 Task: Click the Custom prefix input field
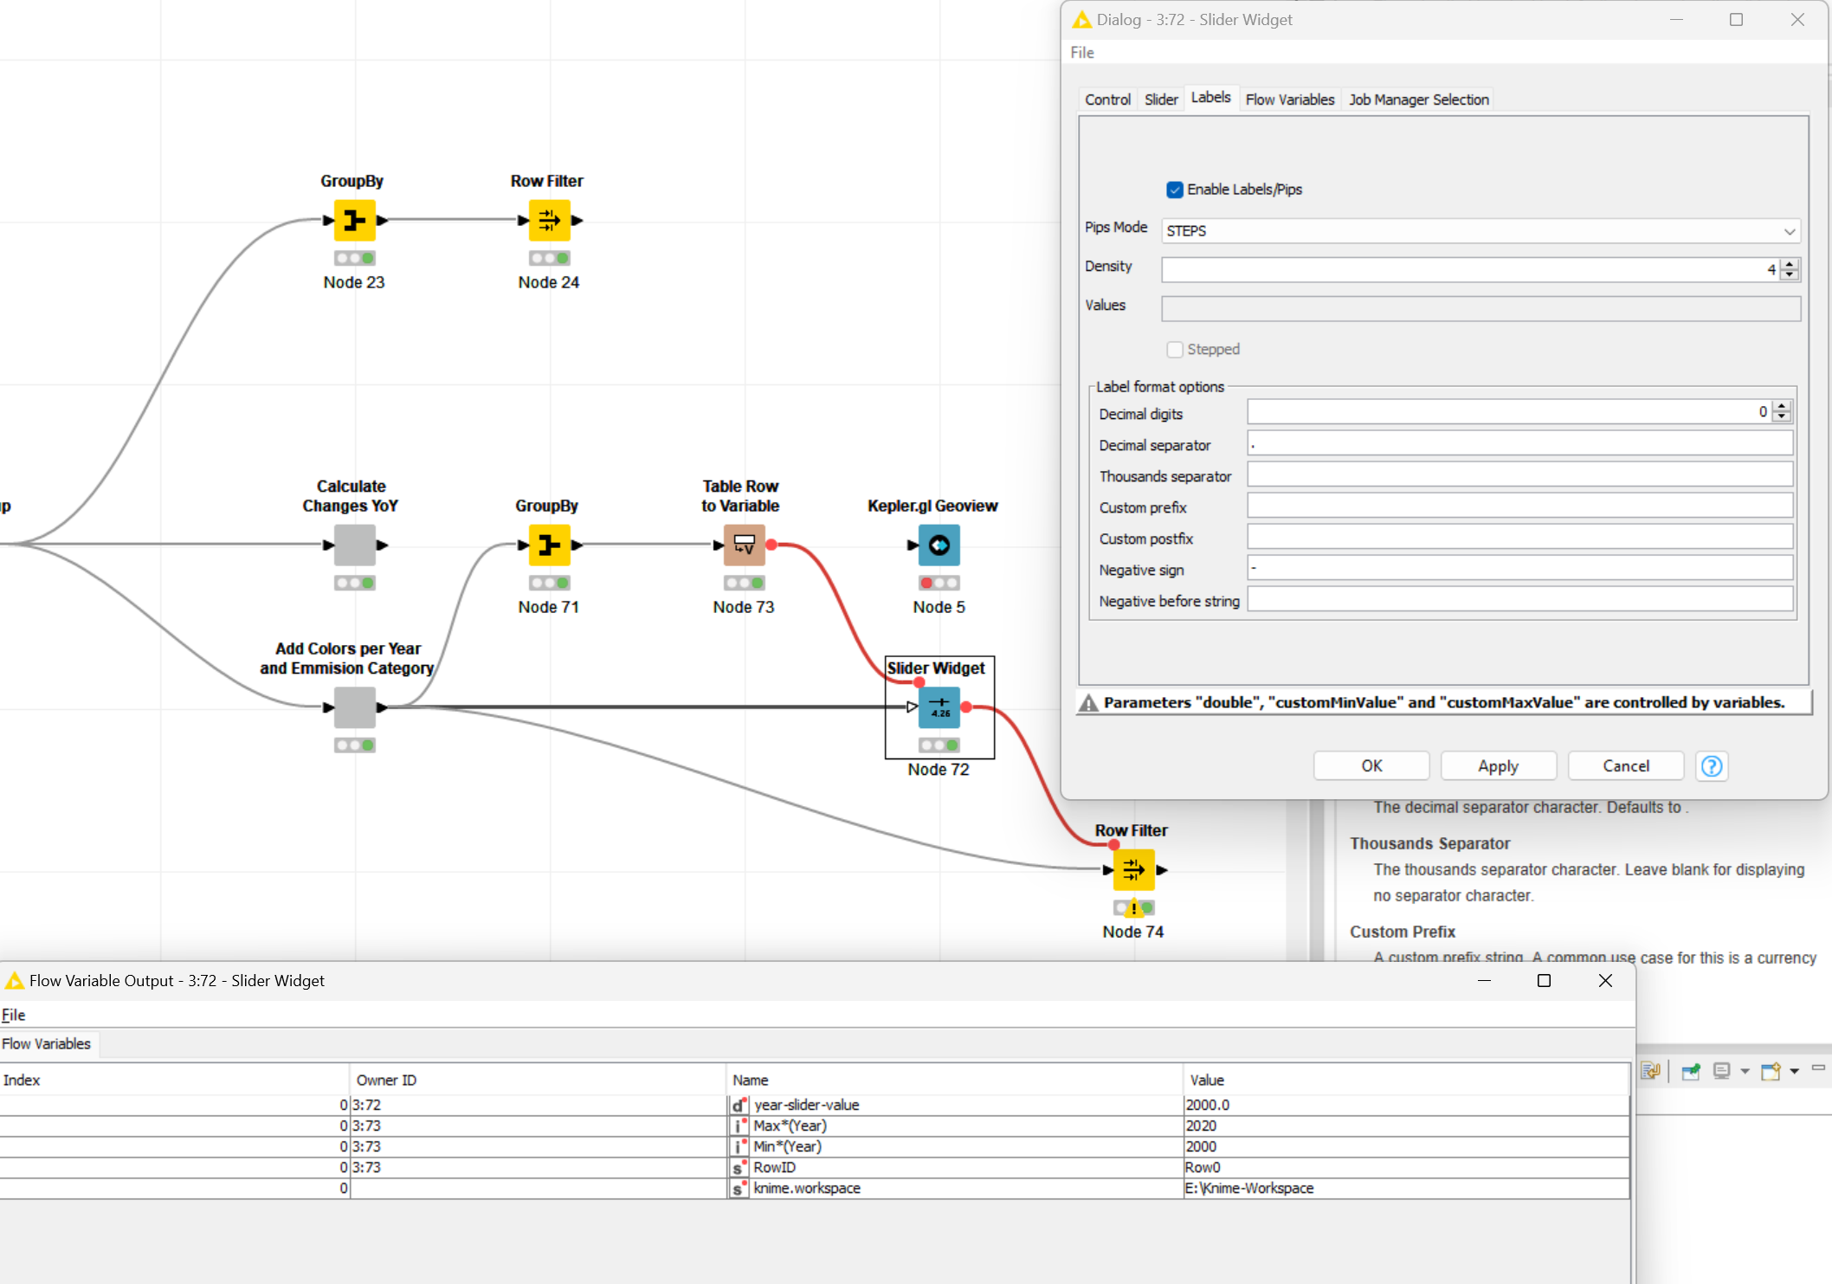(1519, 507)
